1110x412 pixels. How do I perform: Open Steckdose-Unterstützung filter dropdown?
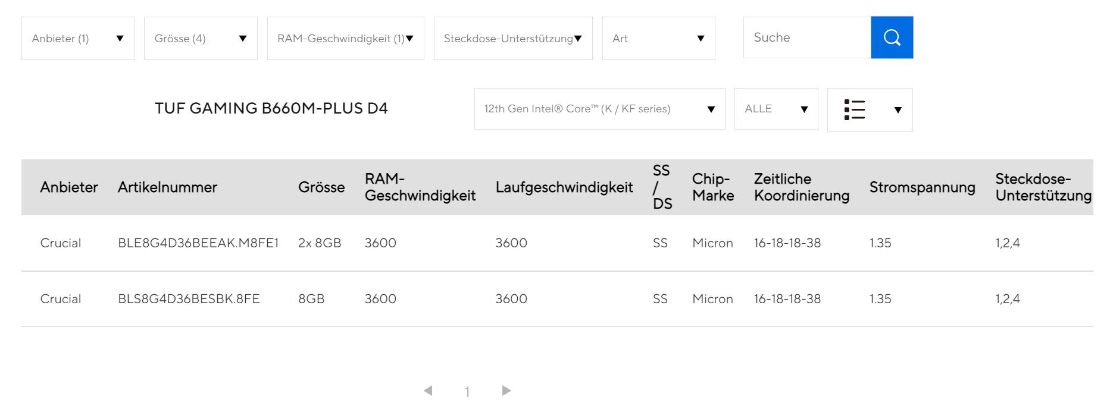(513, 38)
